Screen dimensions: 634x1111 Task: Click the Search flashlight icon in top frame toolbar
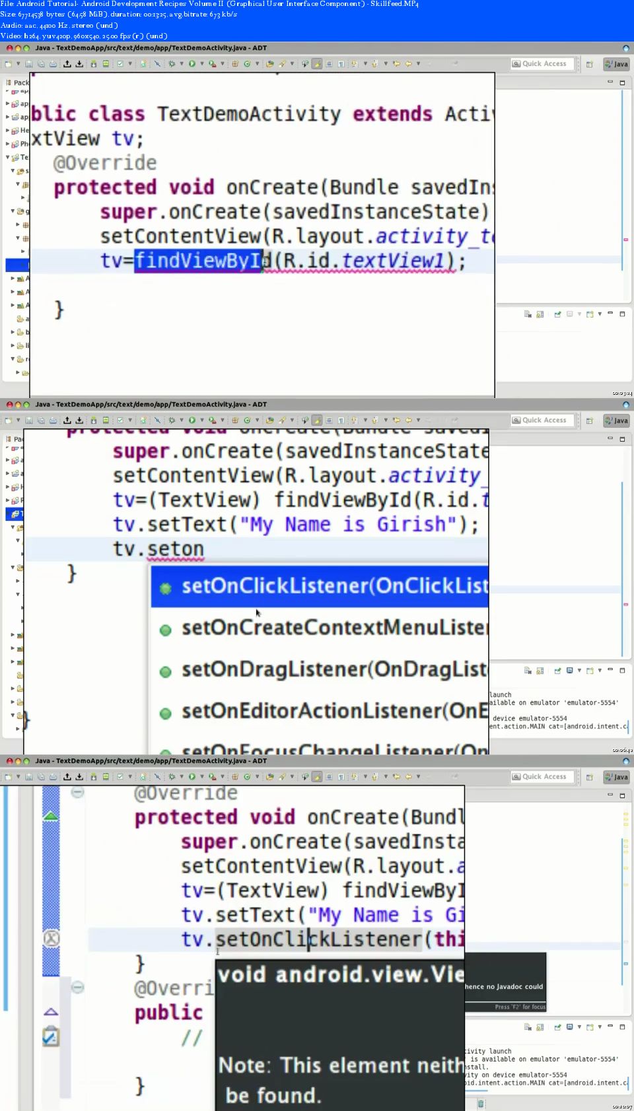coord(282,64)
